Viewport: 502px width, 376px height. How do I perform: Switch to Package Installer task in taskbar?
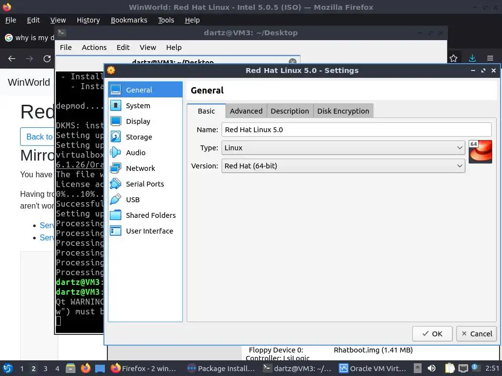tap(222, 368)
